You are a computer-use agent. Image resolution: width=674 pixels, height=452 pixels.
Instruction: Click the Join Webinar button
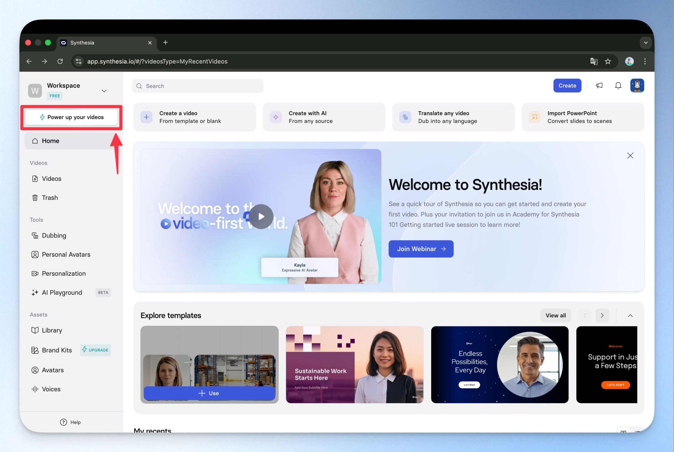click(421, 249)
